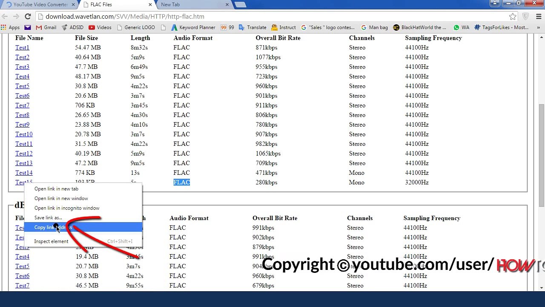Choose Copy link address
This screenshot has height=307, width=545.
click(x=83, y=227)
